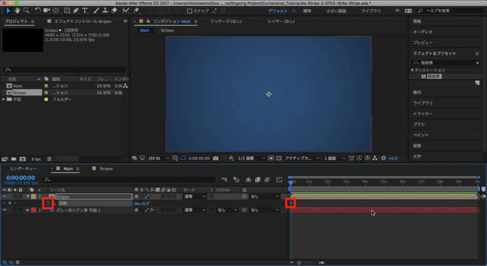The height and width of the screenshot is (266, 487).
Task: Click the snapshot camera icon in viewer
Action: pos(216,158)
